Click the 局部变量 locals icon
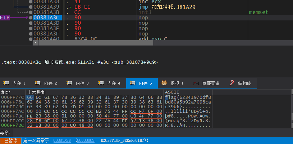This screenshot has height=144, width=293. (x=196, y=83)
